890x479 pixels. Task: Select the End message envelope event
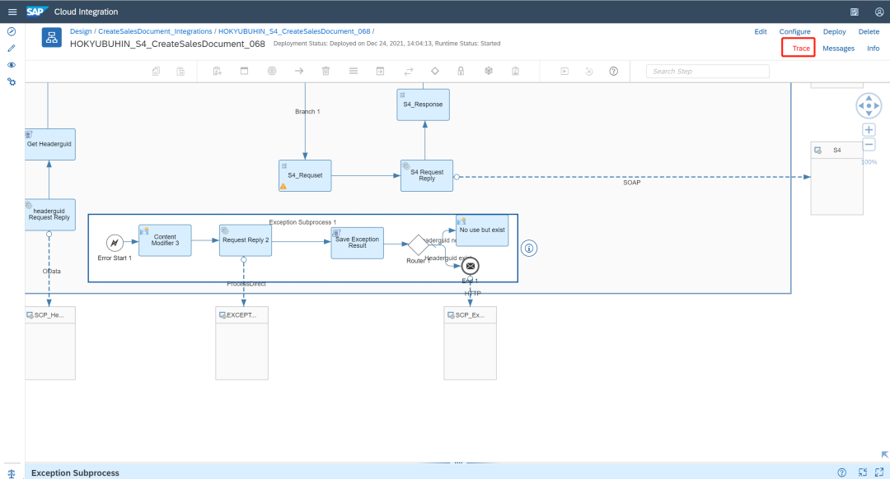pyautogui.click(x=470, y=266)
